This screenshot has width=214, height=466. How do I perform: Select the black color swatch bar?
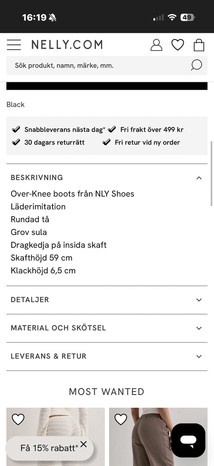point(107,86)
